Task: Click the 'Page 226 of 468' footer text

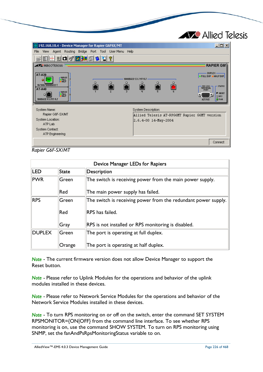Action: tap(217, 347)
